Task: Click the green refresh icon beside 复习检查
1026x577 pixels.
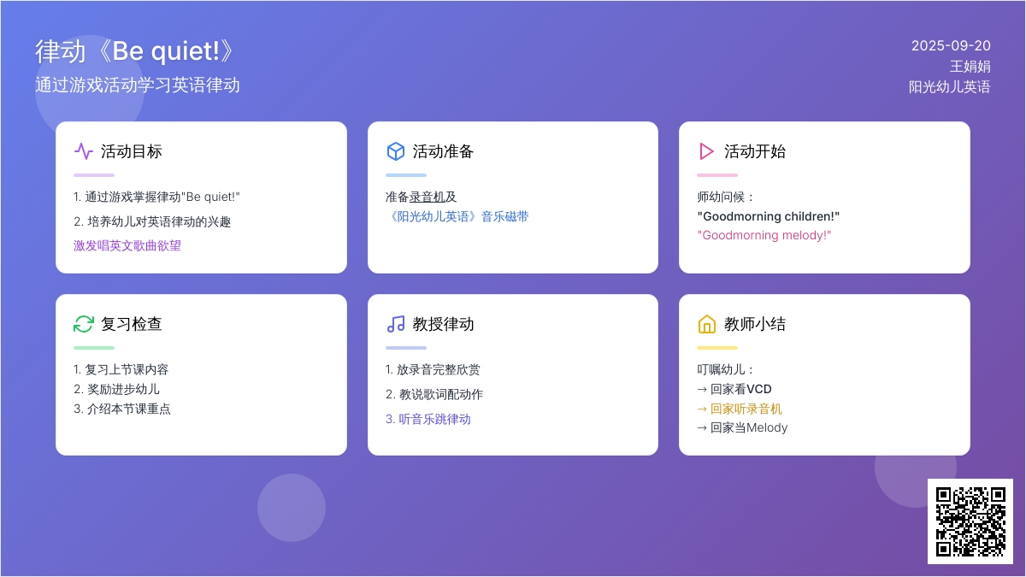Action: point(84,324)
